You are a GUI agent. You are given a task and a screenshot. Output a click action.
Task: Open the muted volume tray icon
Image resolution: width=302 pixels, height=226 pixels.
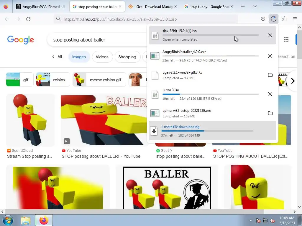272,220
